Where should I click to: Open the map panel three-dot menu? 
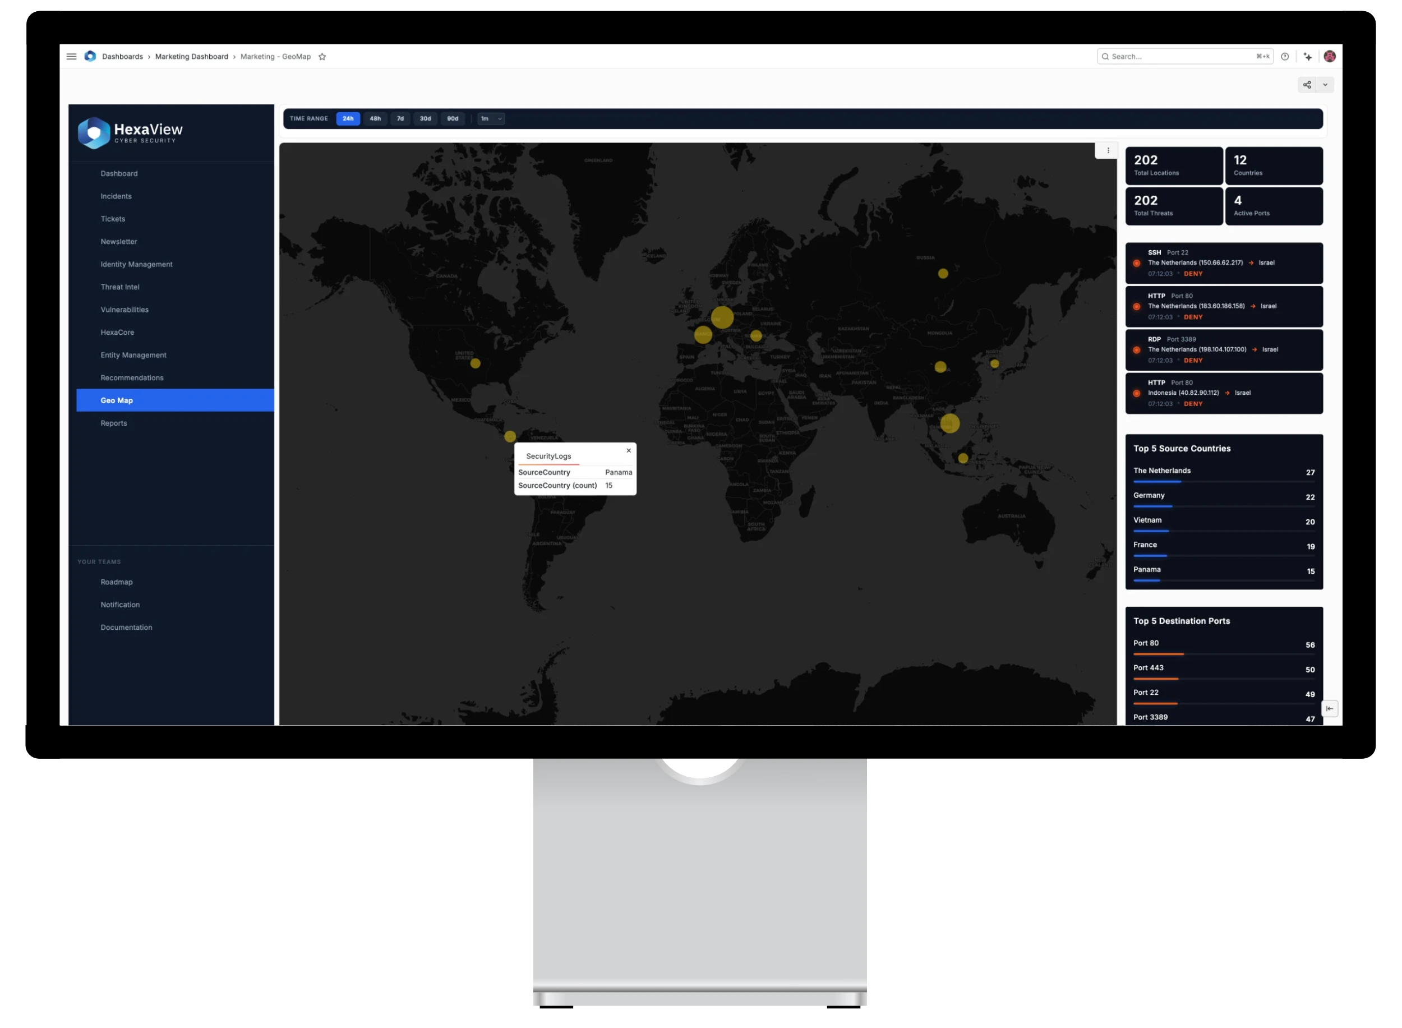(1109, 151)
